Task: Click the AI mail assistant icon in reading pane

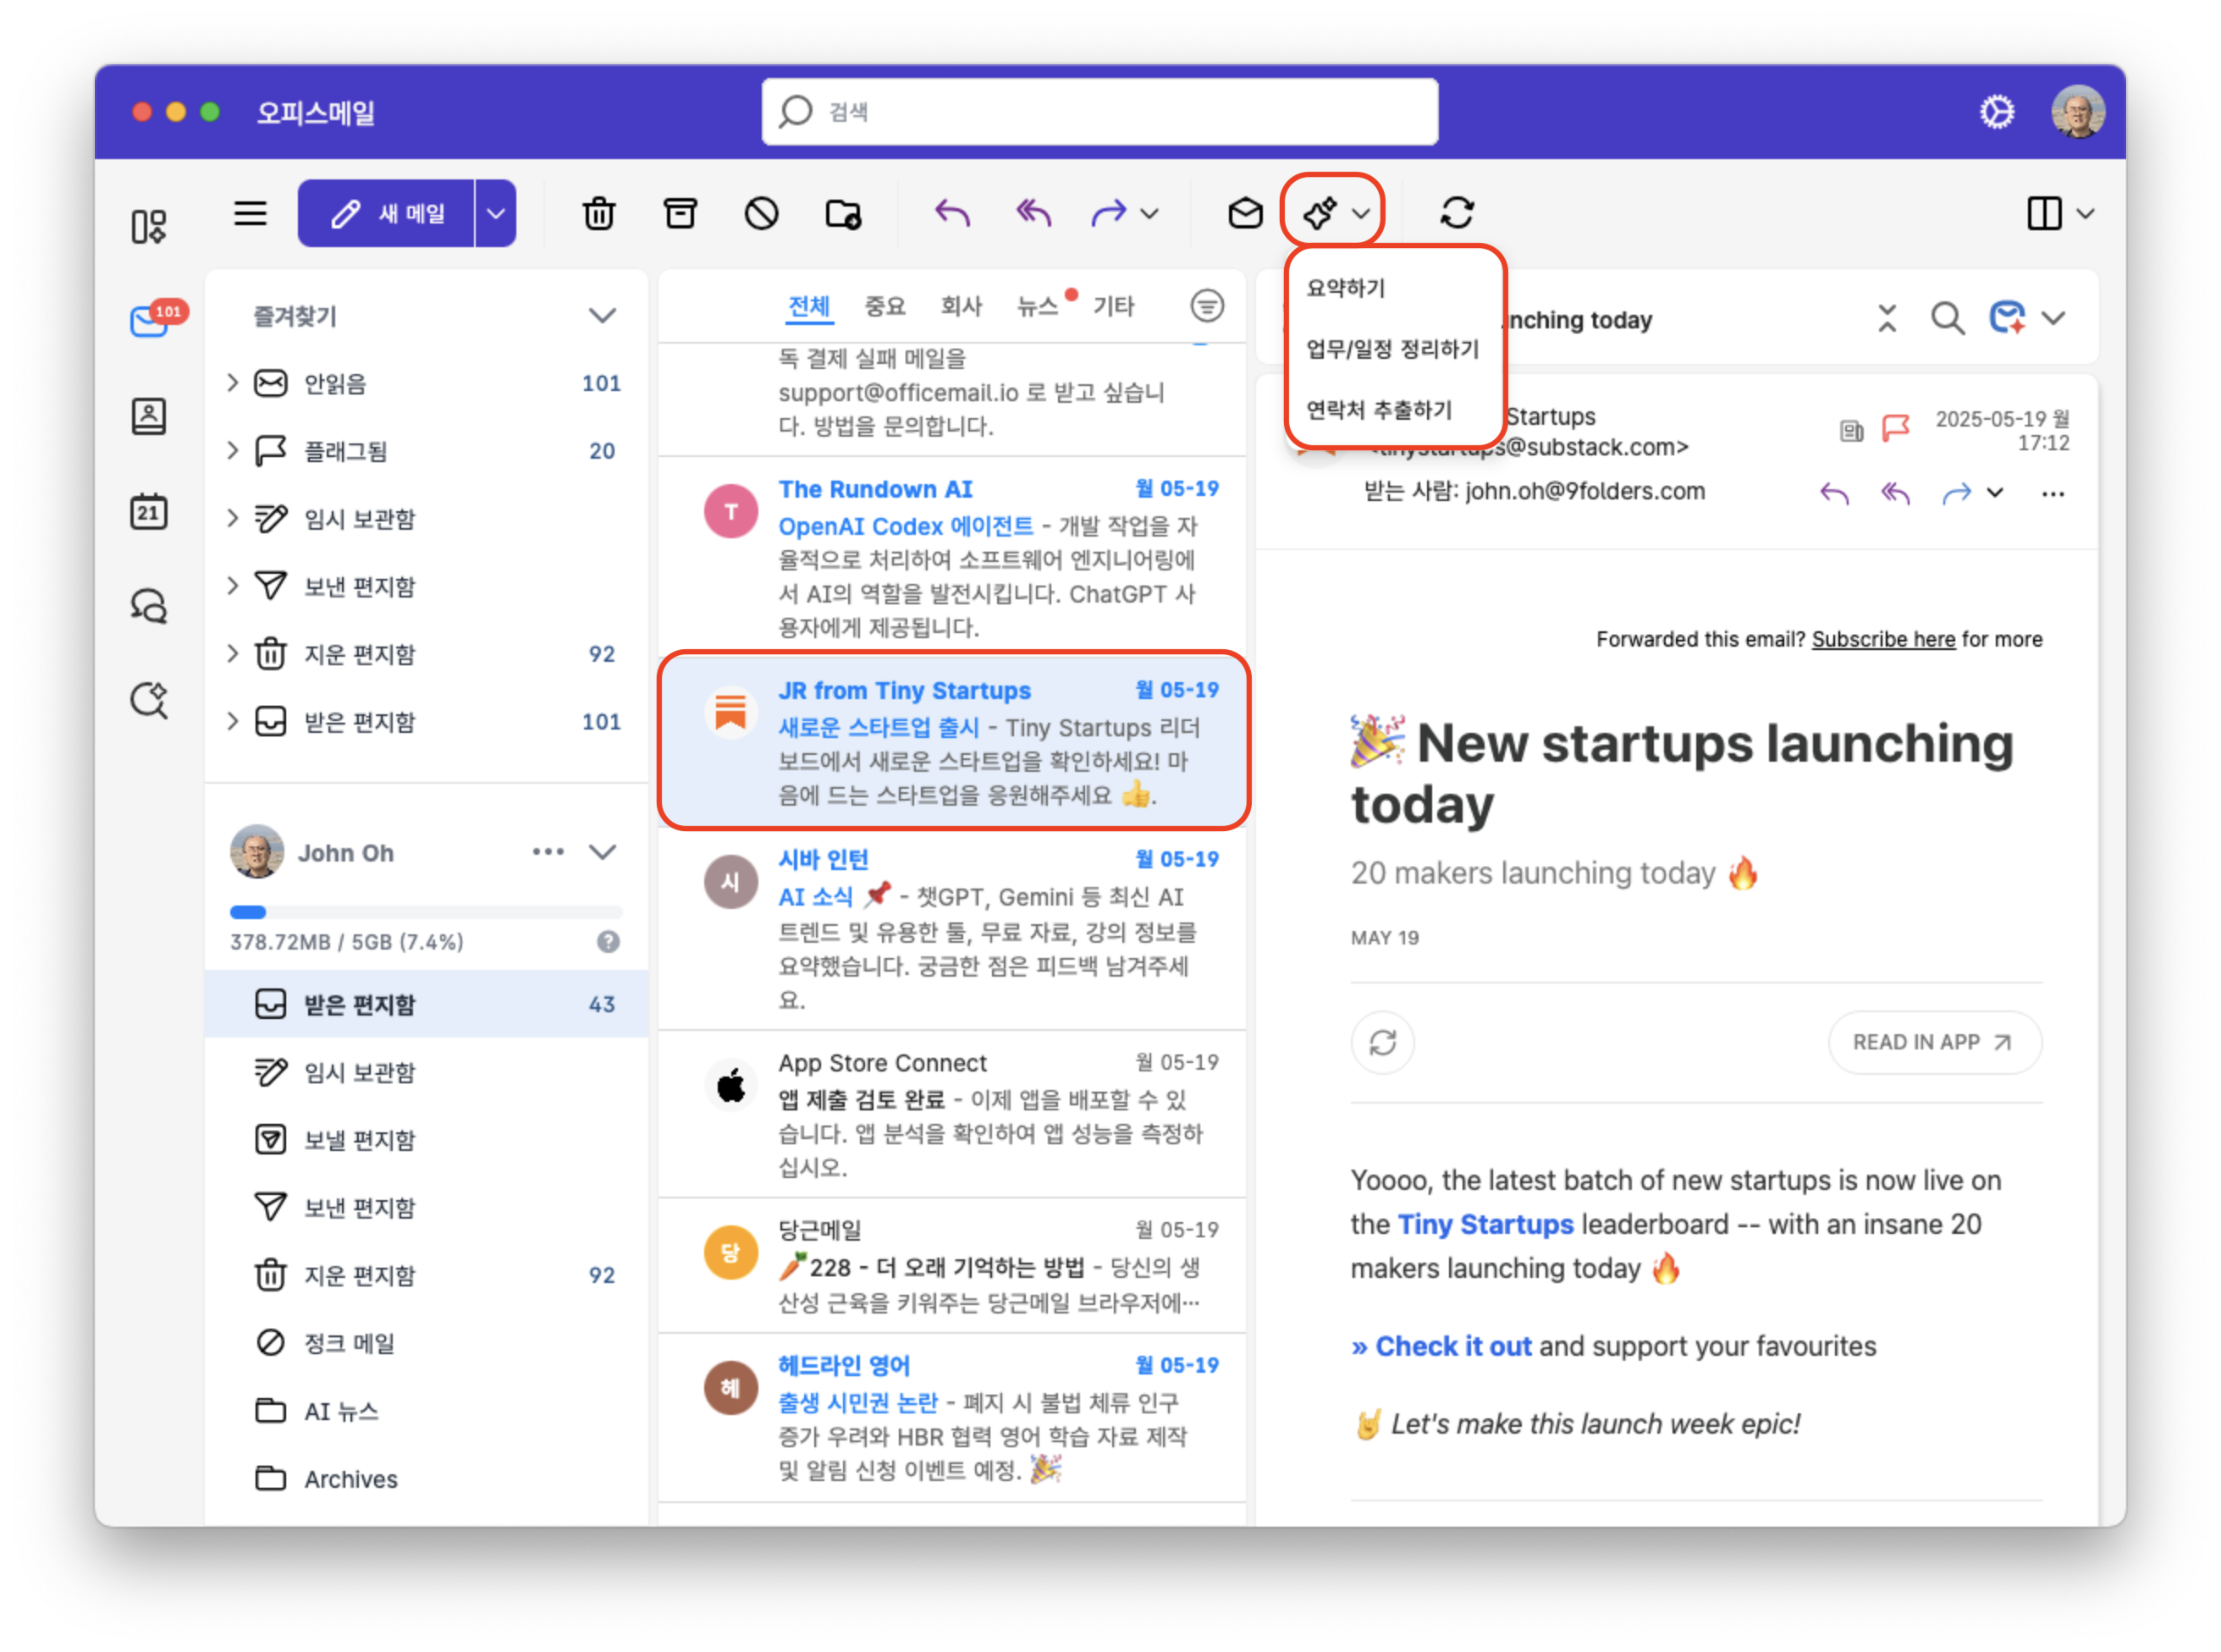Action: pos(2007,318)
